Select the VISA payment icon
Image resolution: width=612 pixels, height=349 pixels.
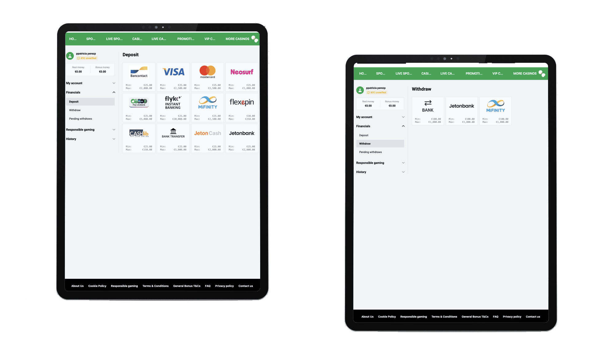173,71
